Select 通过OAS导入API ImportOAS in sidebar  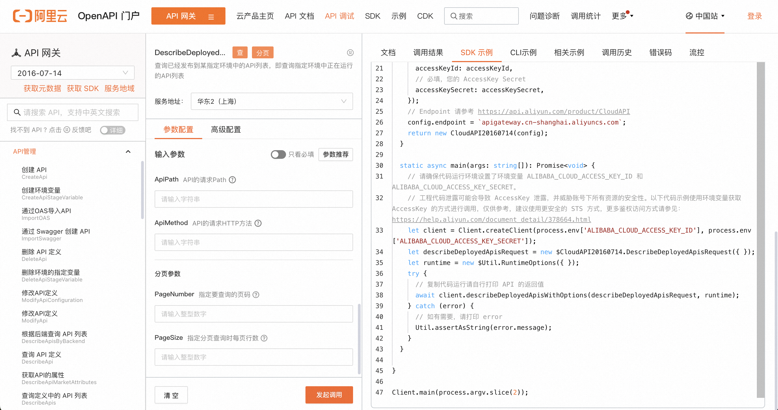pyautogui.click(x=46, y=214)
